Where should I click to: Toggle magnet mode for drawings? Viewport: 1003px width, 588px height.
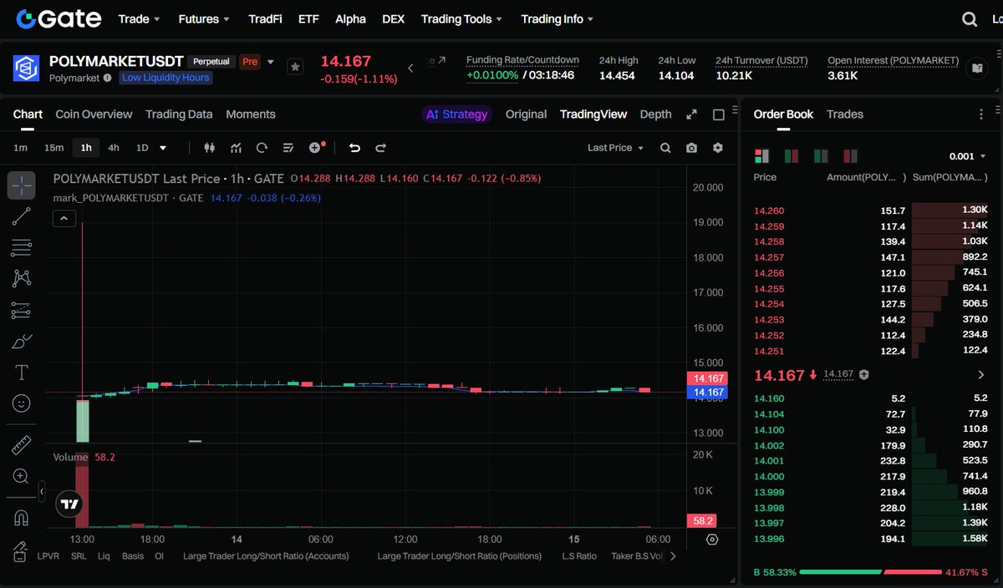tap(22, 517)
